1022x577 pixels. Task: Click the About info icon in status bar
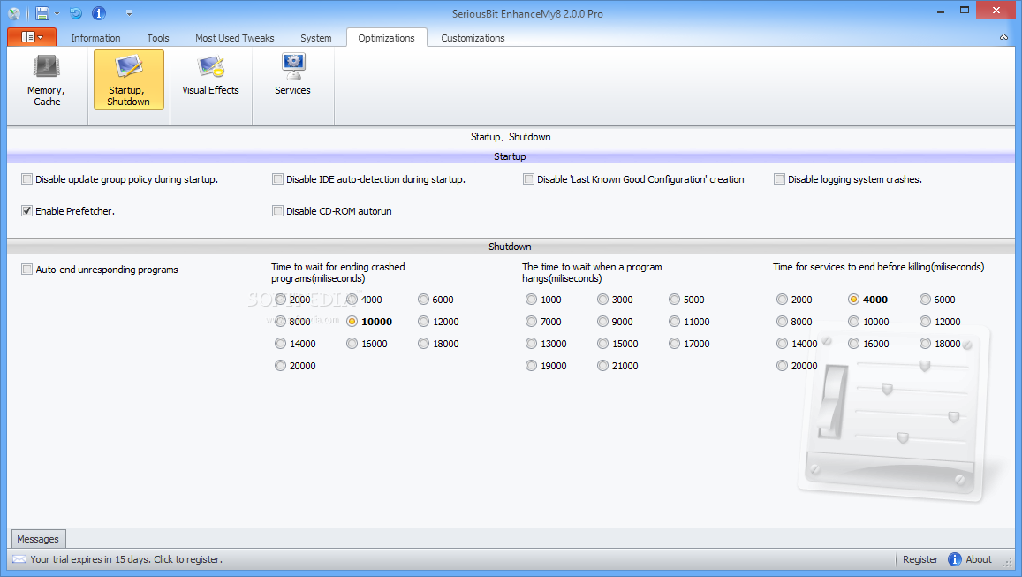click(x=954, y=559)
